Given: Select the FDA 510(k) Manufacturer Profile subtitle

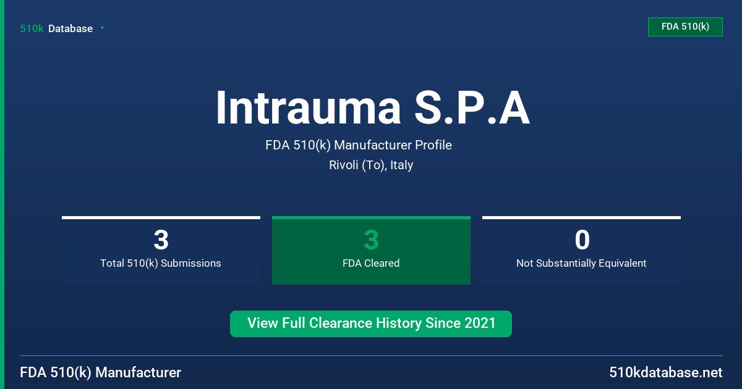Looking at the screenshot, I should coord(359,145).
